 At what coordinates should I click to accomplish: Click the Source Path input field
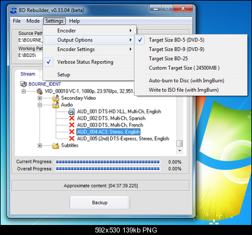30,40
